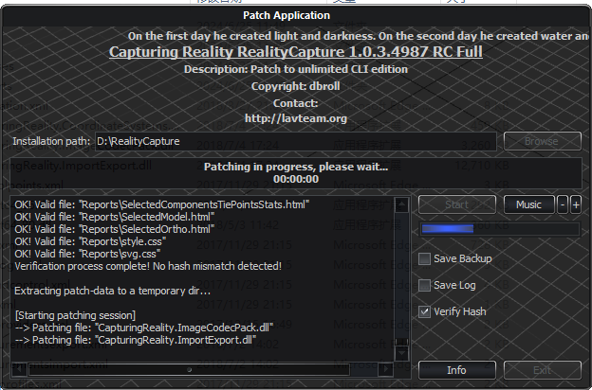592x390 pixels.
Task: Click the log horizontal scroll right arrow
Action: [385, 369]
